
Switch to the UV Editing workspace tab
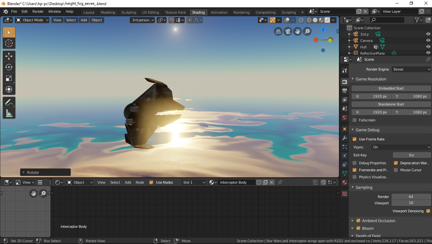151,12
